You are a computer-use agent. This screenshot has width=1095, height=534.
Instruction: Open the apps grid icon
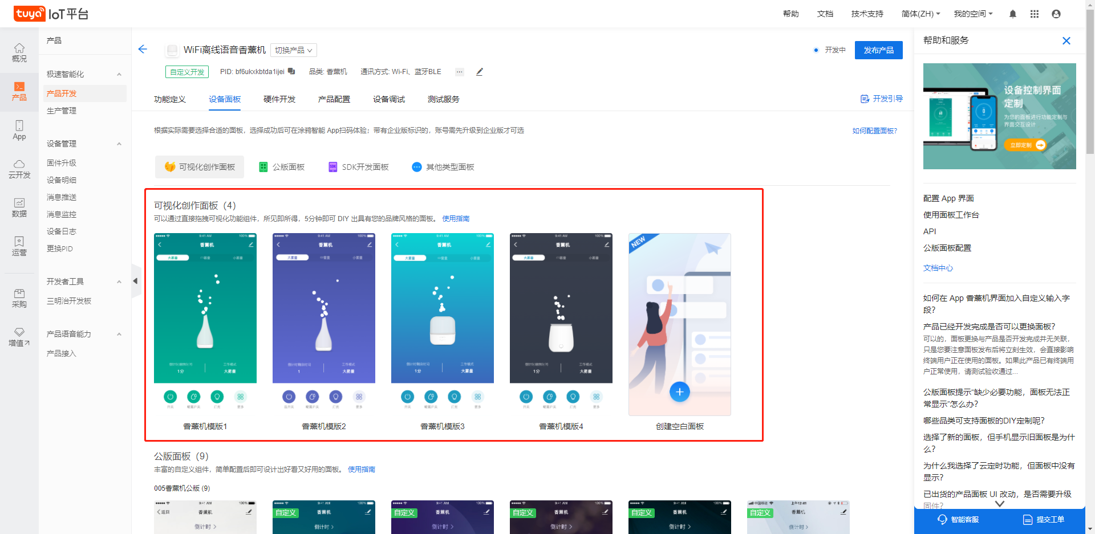(1035, 14)
